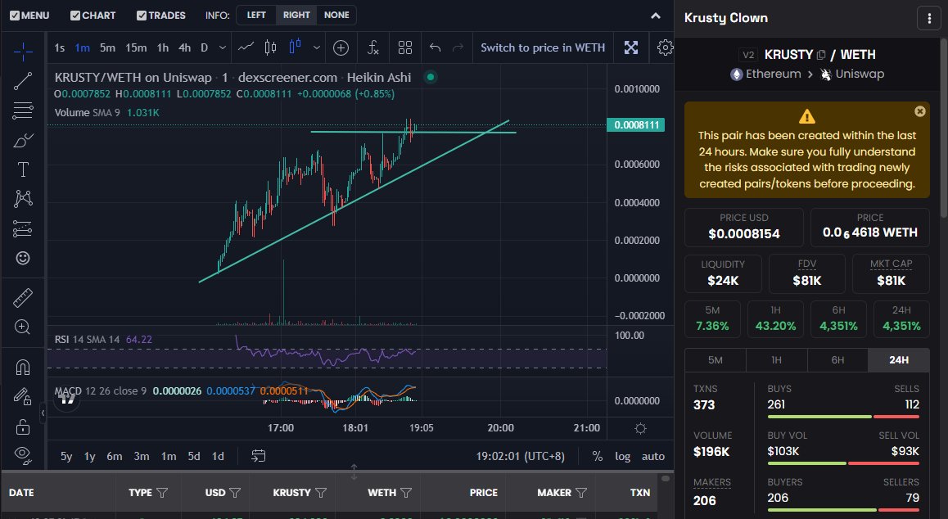
Task: Set info panel position to LEFT
Action: (256, 15)
